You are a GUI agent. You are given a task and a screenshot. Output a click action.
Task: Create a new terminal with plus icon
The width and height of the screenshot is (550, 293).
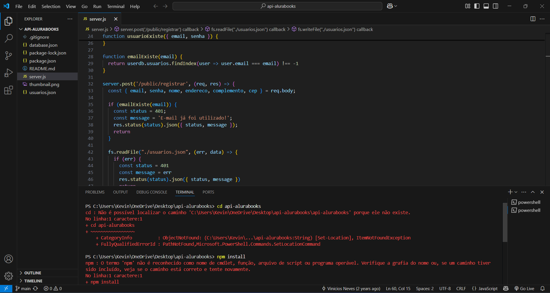tap(510, 192)
